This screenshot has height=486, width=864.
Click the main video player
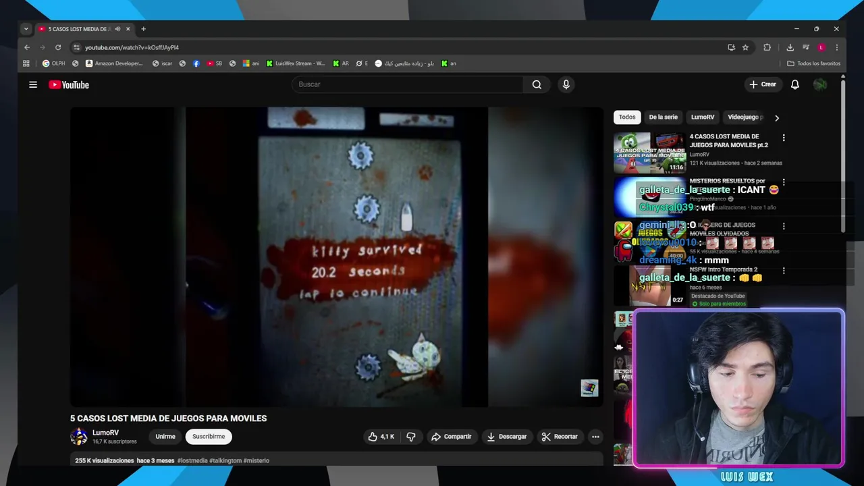(x=337, y=256)
